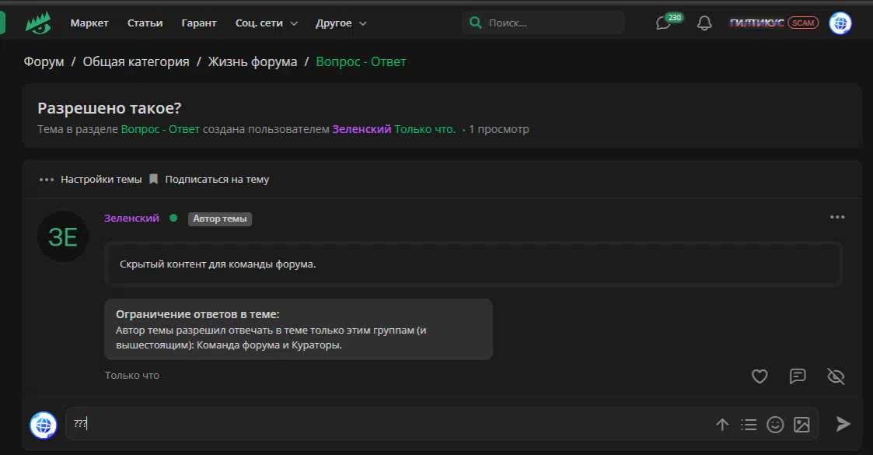This screenshot has width=873, height=455.
Task: Click the post timestamp Только что
Action: [x=132, y=376]
